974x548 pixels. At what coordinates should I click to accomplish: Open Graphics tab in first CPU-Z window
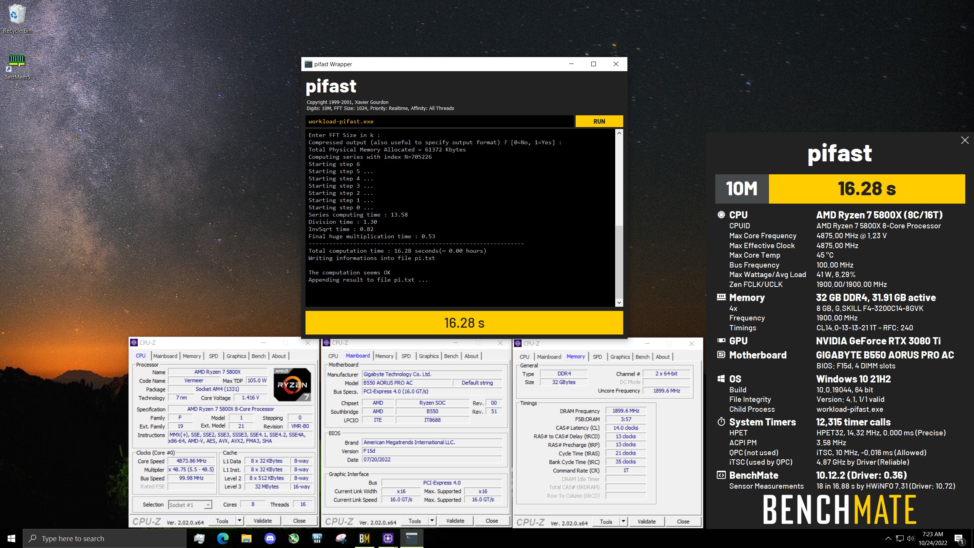click(x=236, y=356)
